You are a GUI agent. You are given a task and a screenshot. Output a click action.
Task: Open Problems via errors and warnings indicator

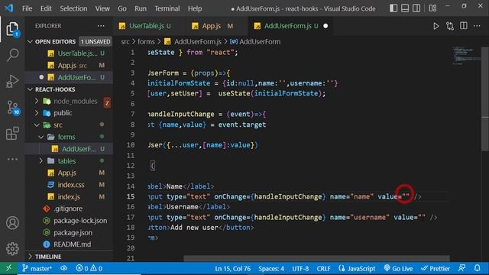click(89, 268)
